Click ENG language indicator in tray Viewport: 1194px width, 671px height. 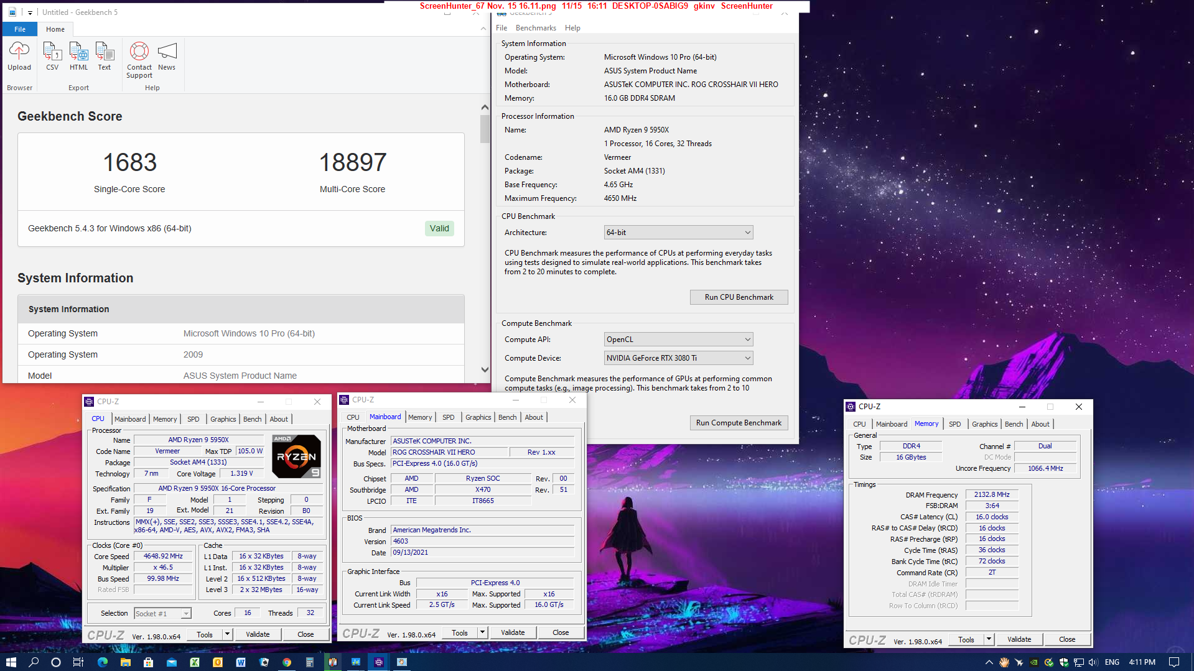[1112, 662]
